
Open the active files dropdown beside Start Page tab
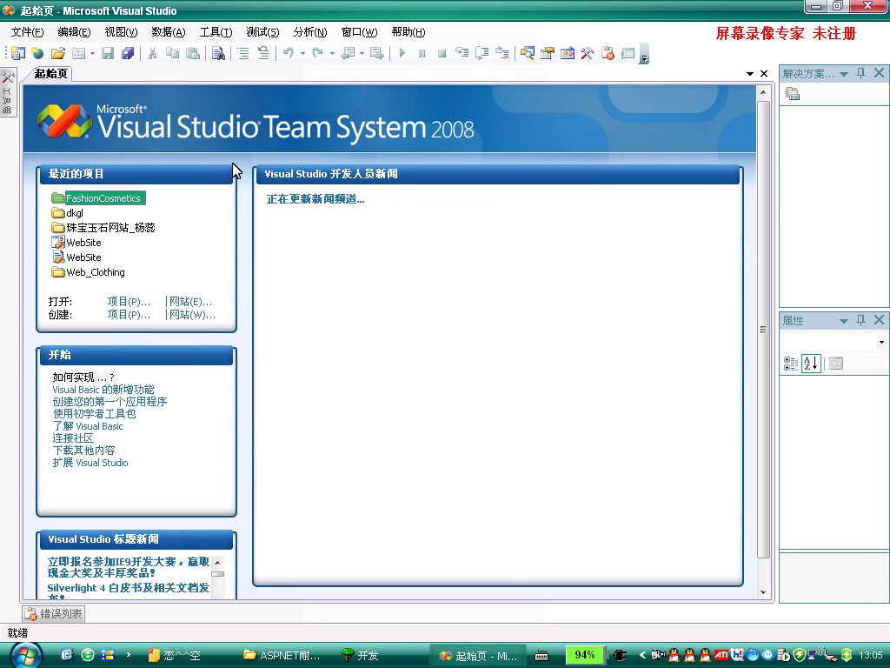click(x=750, y=74)
